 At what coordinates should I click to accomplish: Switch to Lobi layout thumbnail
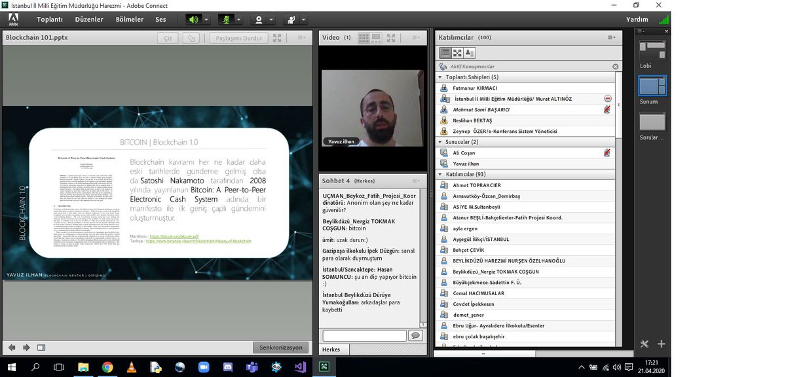tap(652, 50)
